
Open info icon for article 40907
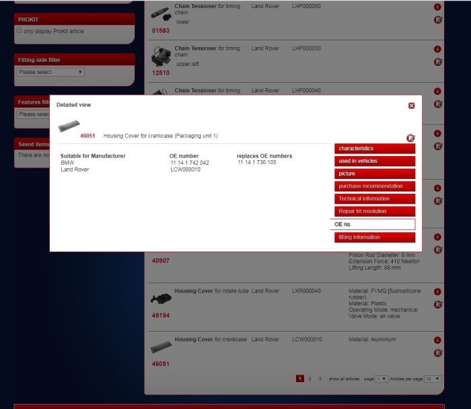pos(437,237)
